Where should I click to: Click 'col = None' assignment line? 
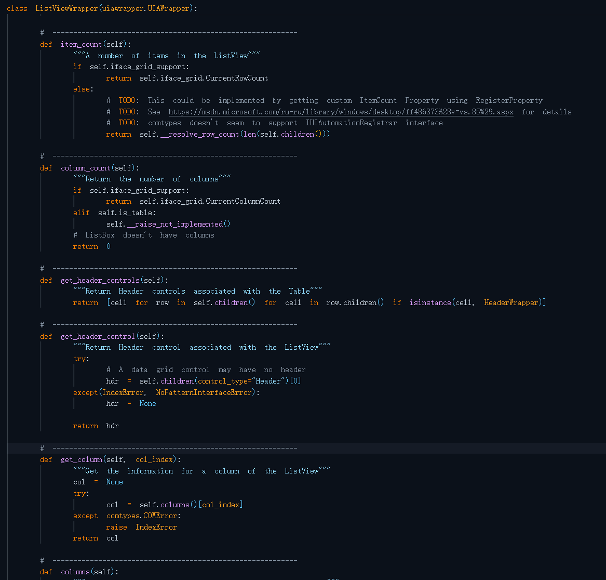[x=98, y=482]
